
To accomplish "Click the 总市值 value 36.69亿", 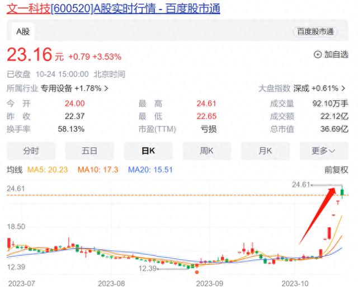I will click(335, 129).
